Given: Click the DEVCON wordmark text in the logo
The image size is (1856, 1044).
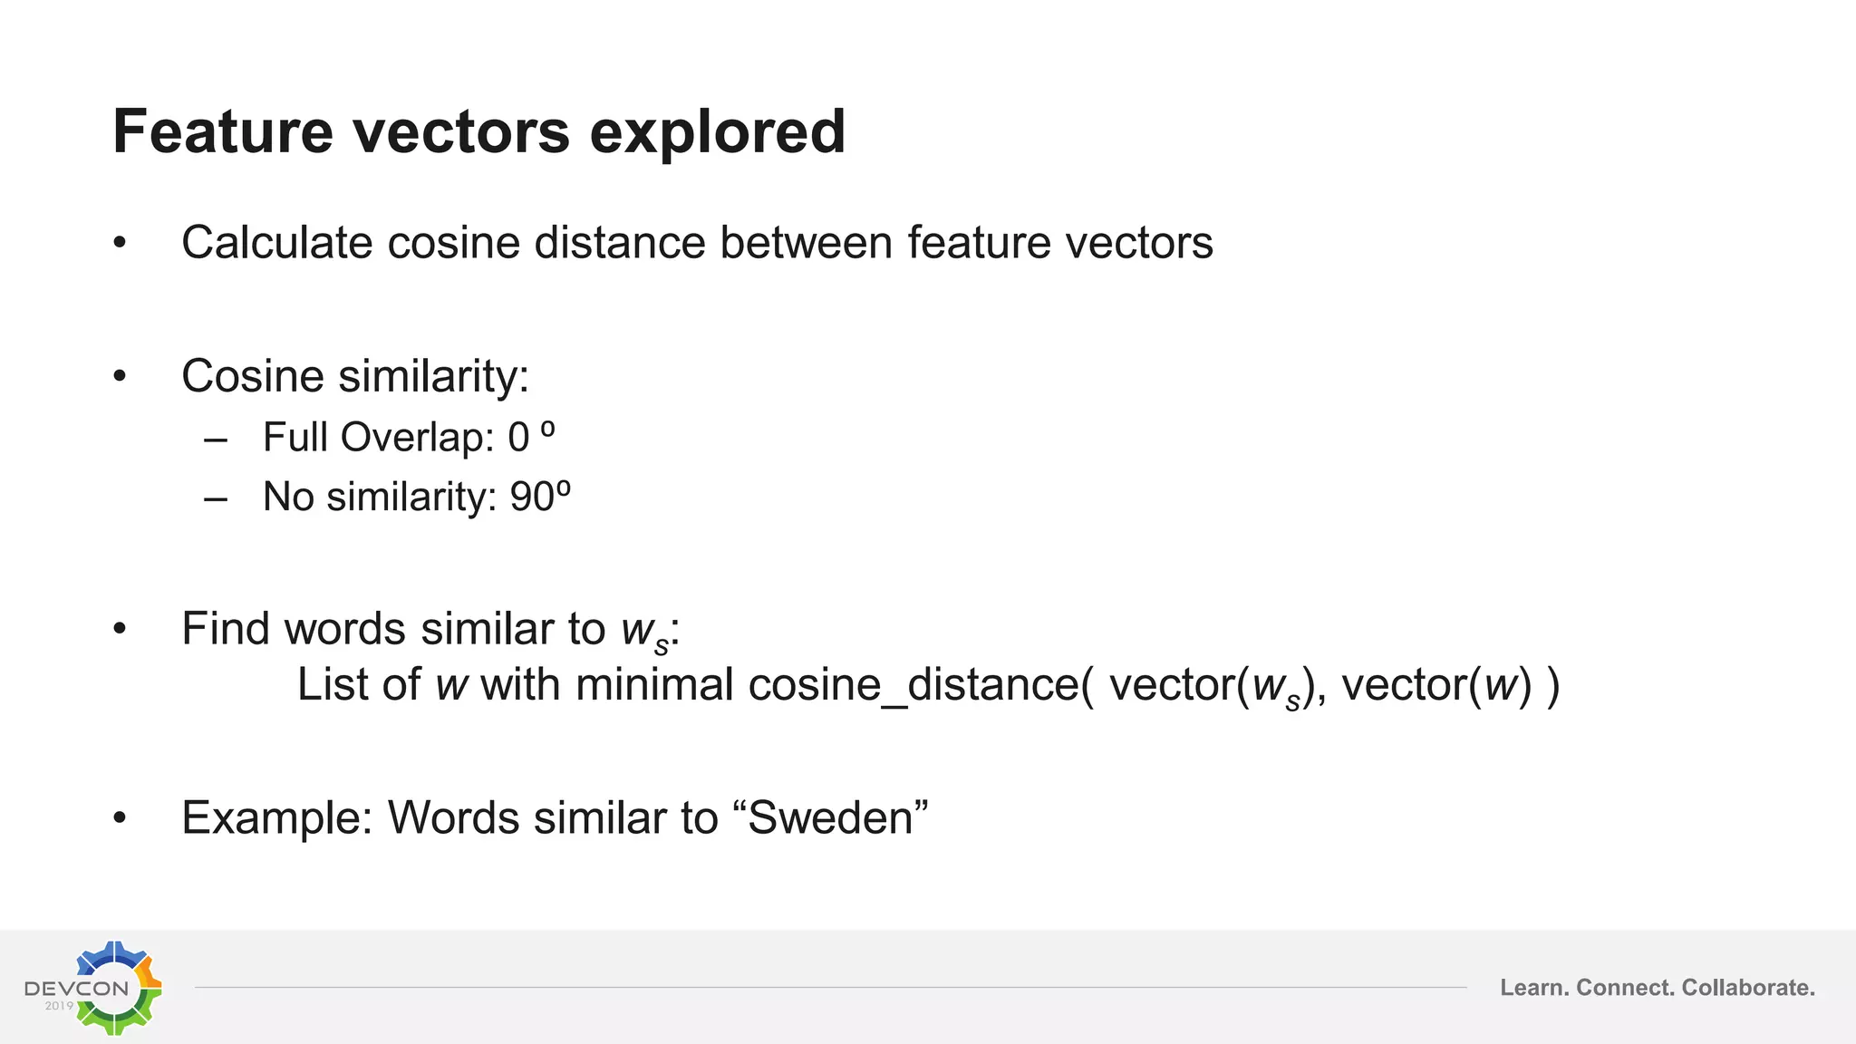Looking at the screenshot, I should pos(76,989).
